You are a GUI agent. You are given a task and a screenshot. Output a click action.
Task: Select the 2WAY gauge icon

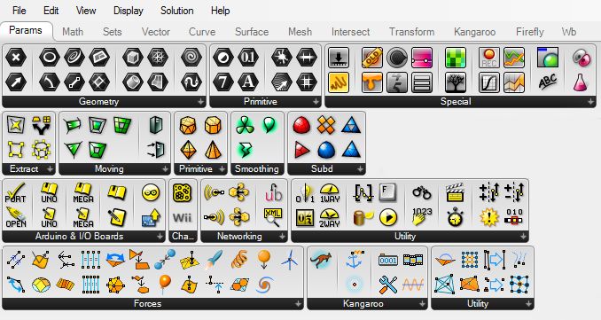(330, 217)
